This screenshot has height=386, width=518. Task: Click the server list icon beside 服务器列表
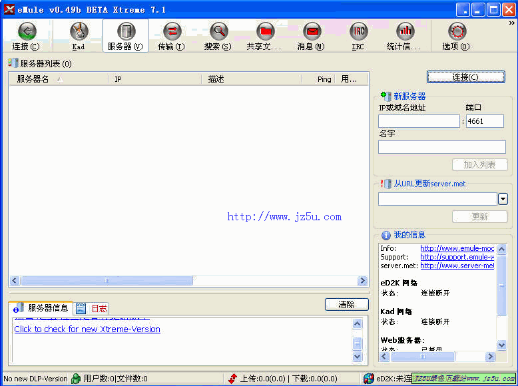click(13, 63)
